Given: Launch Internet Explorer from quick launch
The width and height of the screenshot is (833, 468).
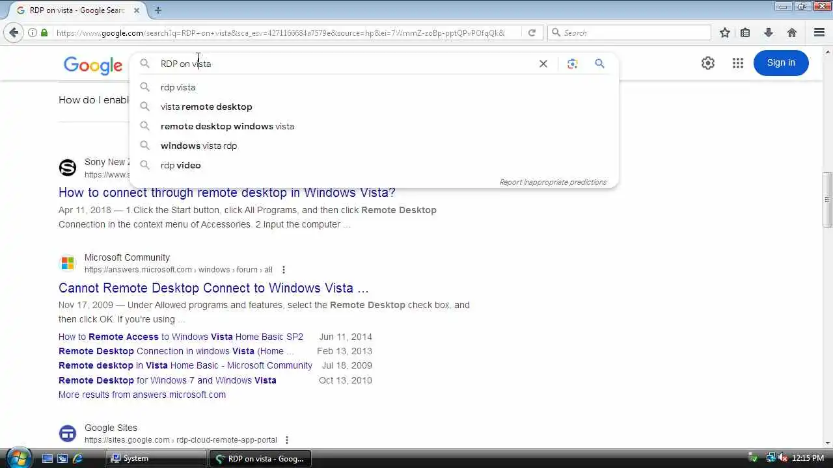Looking at the screenshot, I should point(77,458).
